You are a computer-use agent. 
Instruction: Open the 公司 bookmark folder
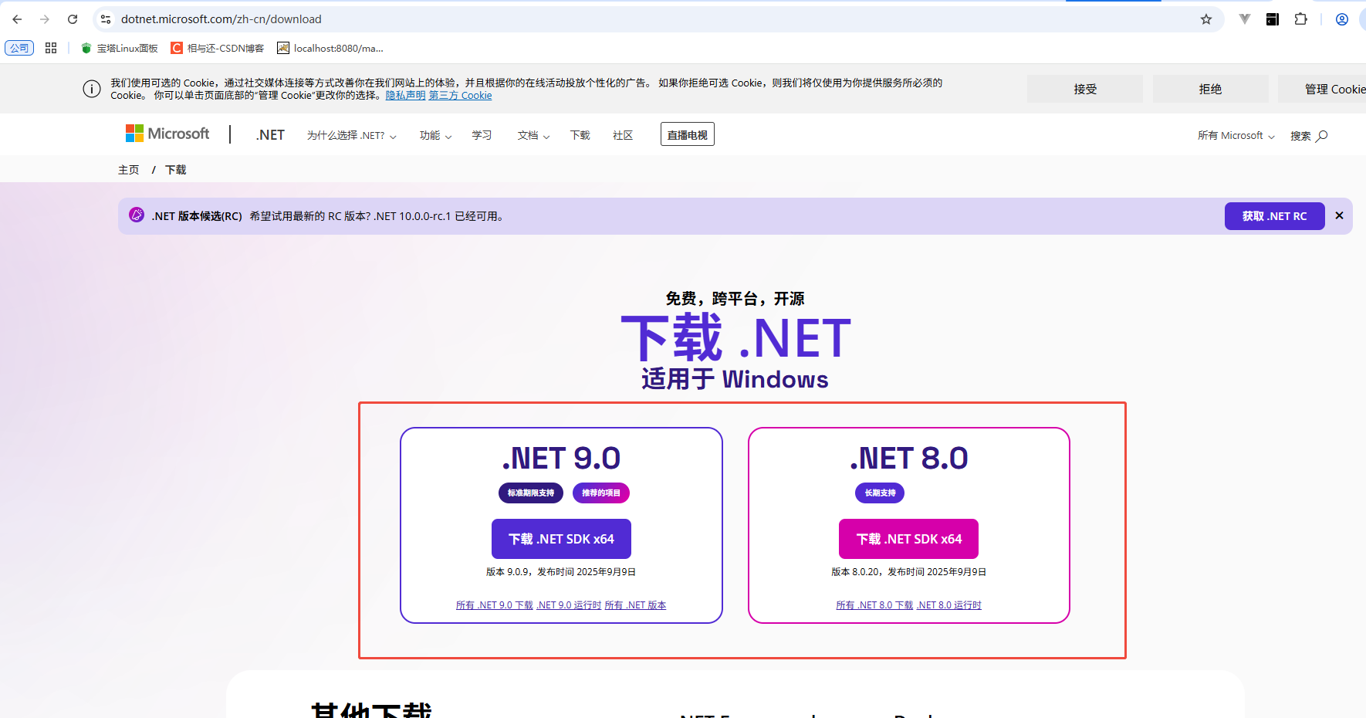[19, 48]
